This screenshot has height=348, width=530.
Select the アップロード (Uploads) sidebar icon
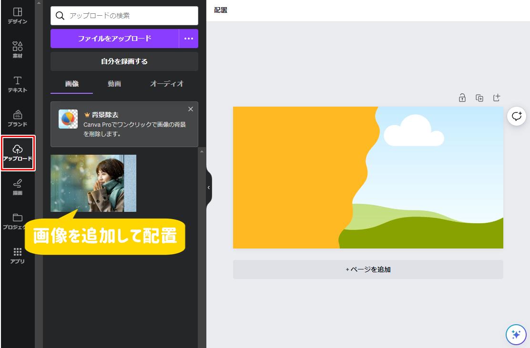(x=18, y=153)
